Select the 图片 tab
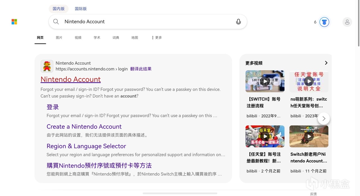Viewport: 360px width, 196px height. (x=59, y=38)
